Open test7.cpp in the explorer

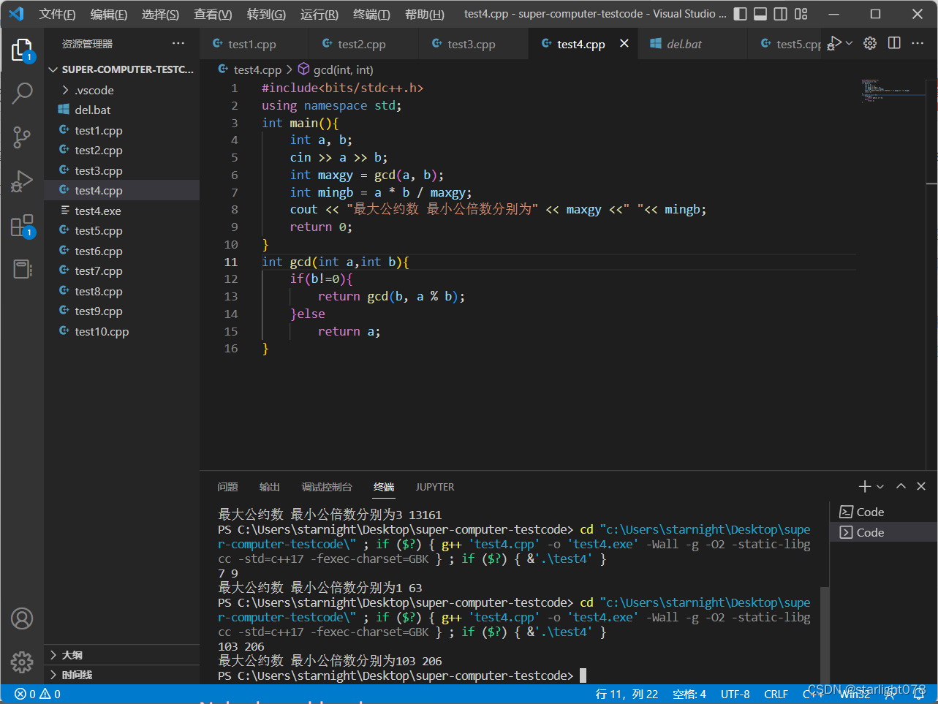99,270
